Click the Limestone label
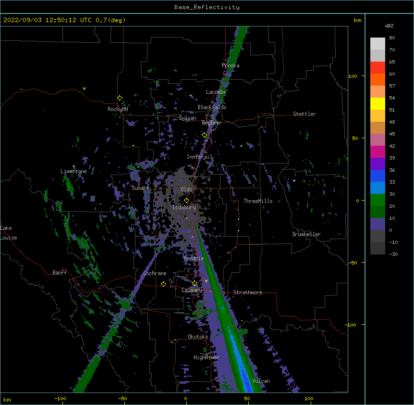 73,171
